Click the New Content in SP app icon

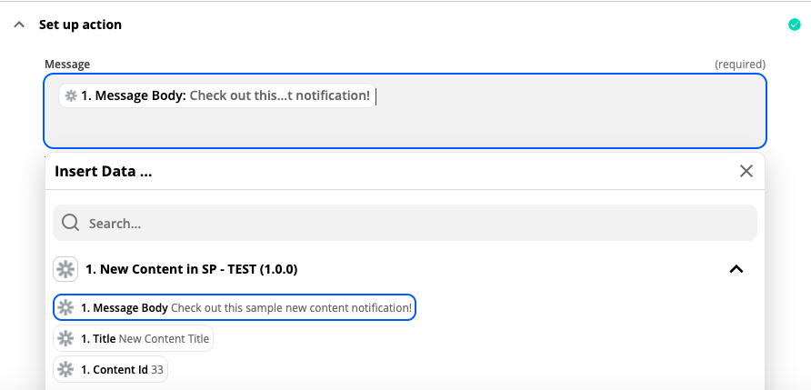65,269
